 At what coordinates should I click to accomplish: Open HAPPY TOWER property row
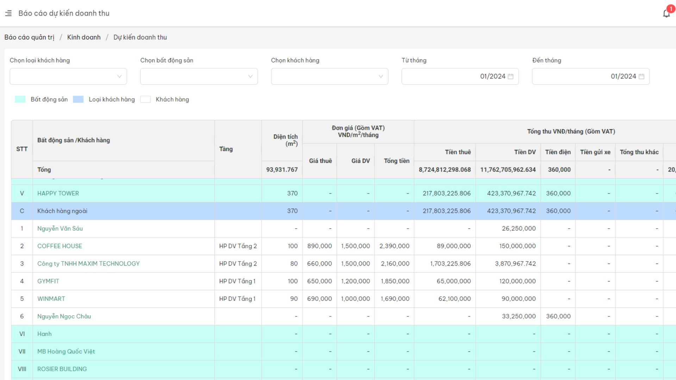point(58,194)
